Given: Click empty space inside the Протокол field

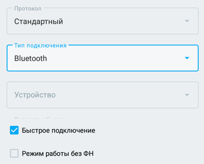Looking at the screenshot, I should click(x=125, y=22).
